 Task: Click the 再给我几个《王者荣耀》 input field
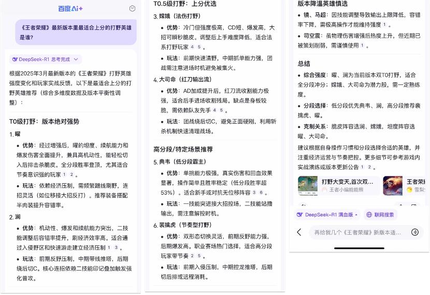point(358,232)
